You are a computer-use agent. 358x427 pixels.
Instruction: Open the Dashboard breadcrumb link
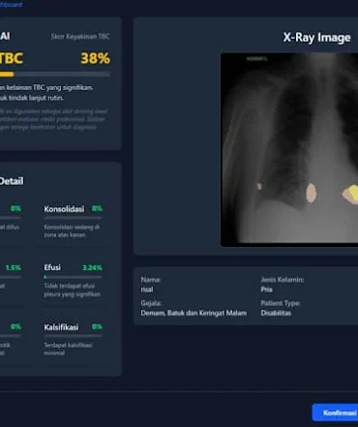coord(11,4)
